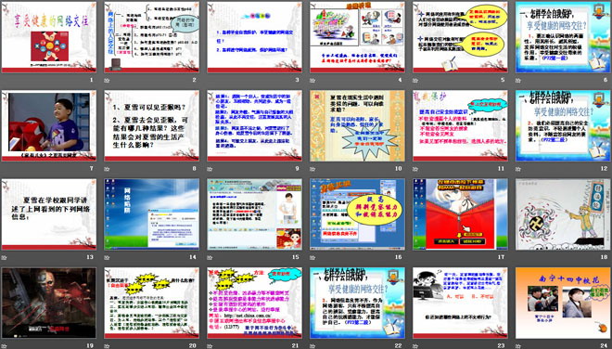
Task: Preview animation star under slide 22
Action: (312, 346)
